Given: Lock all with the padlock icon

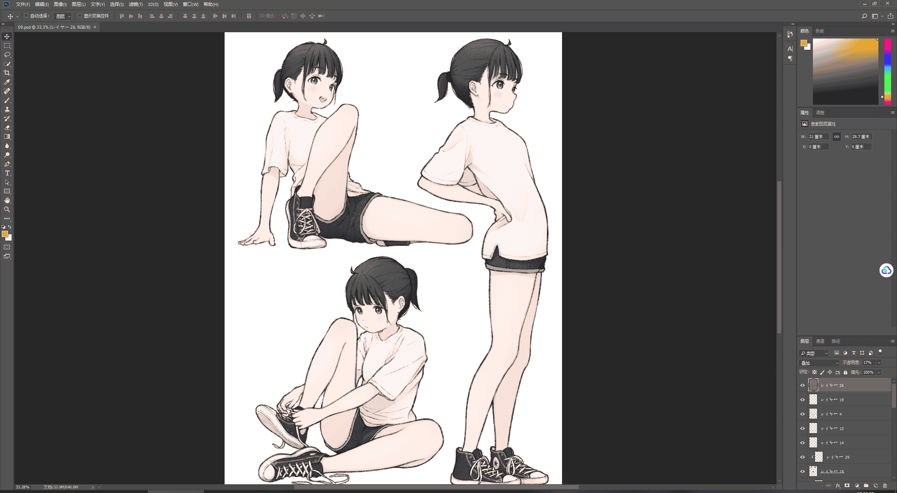Looking at the screenshot, I should pyautogui.click(x=845, y=372).
